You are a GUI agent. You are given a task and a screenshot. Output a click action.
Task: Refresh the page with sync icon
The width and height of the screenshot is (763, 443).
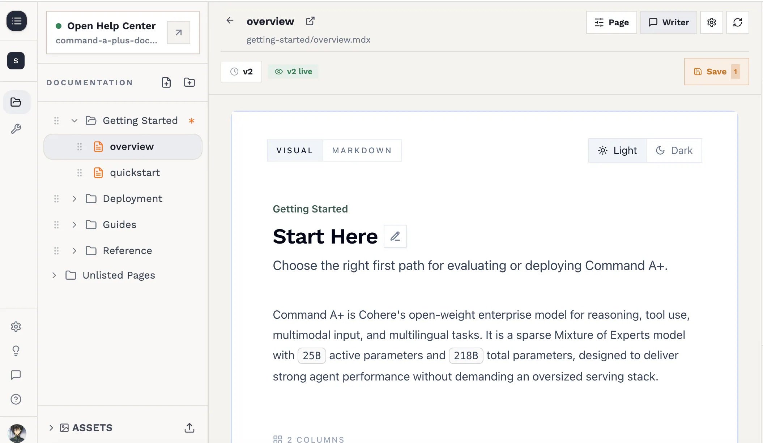[x=738, y=22]
